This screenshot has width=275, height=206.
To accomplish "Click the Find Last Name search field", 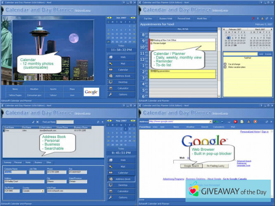I will (65, 122).
